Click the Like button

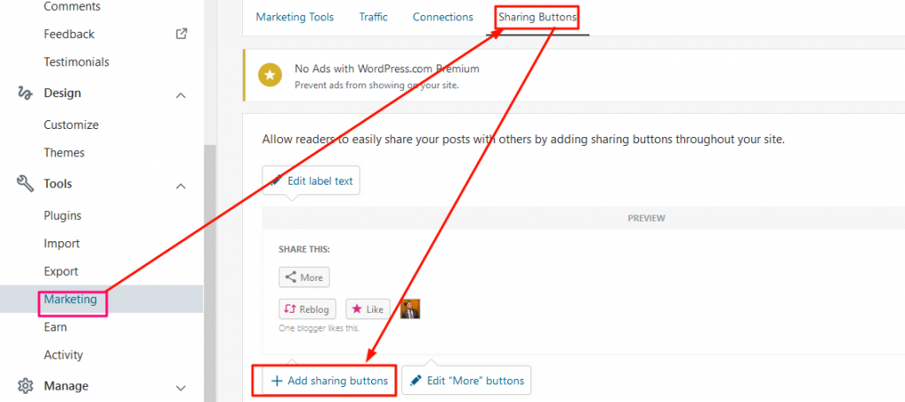click(x=369, y=309)
